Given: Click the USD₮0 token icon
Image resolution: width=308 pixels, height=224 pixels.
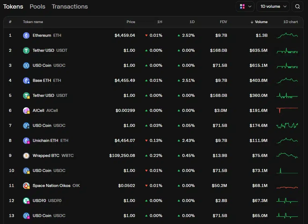Looking at the screenshot, I should pyautogui.click(x=26, y=200).
